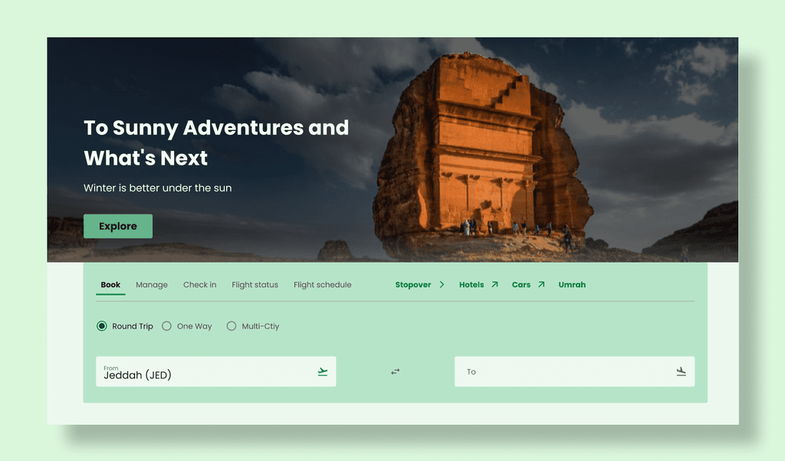Click the external arrow icon next to Hotels
Image resolution: width=785 pixels, height=461 pixels.
pyautogui.click(x=494, y=285)
